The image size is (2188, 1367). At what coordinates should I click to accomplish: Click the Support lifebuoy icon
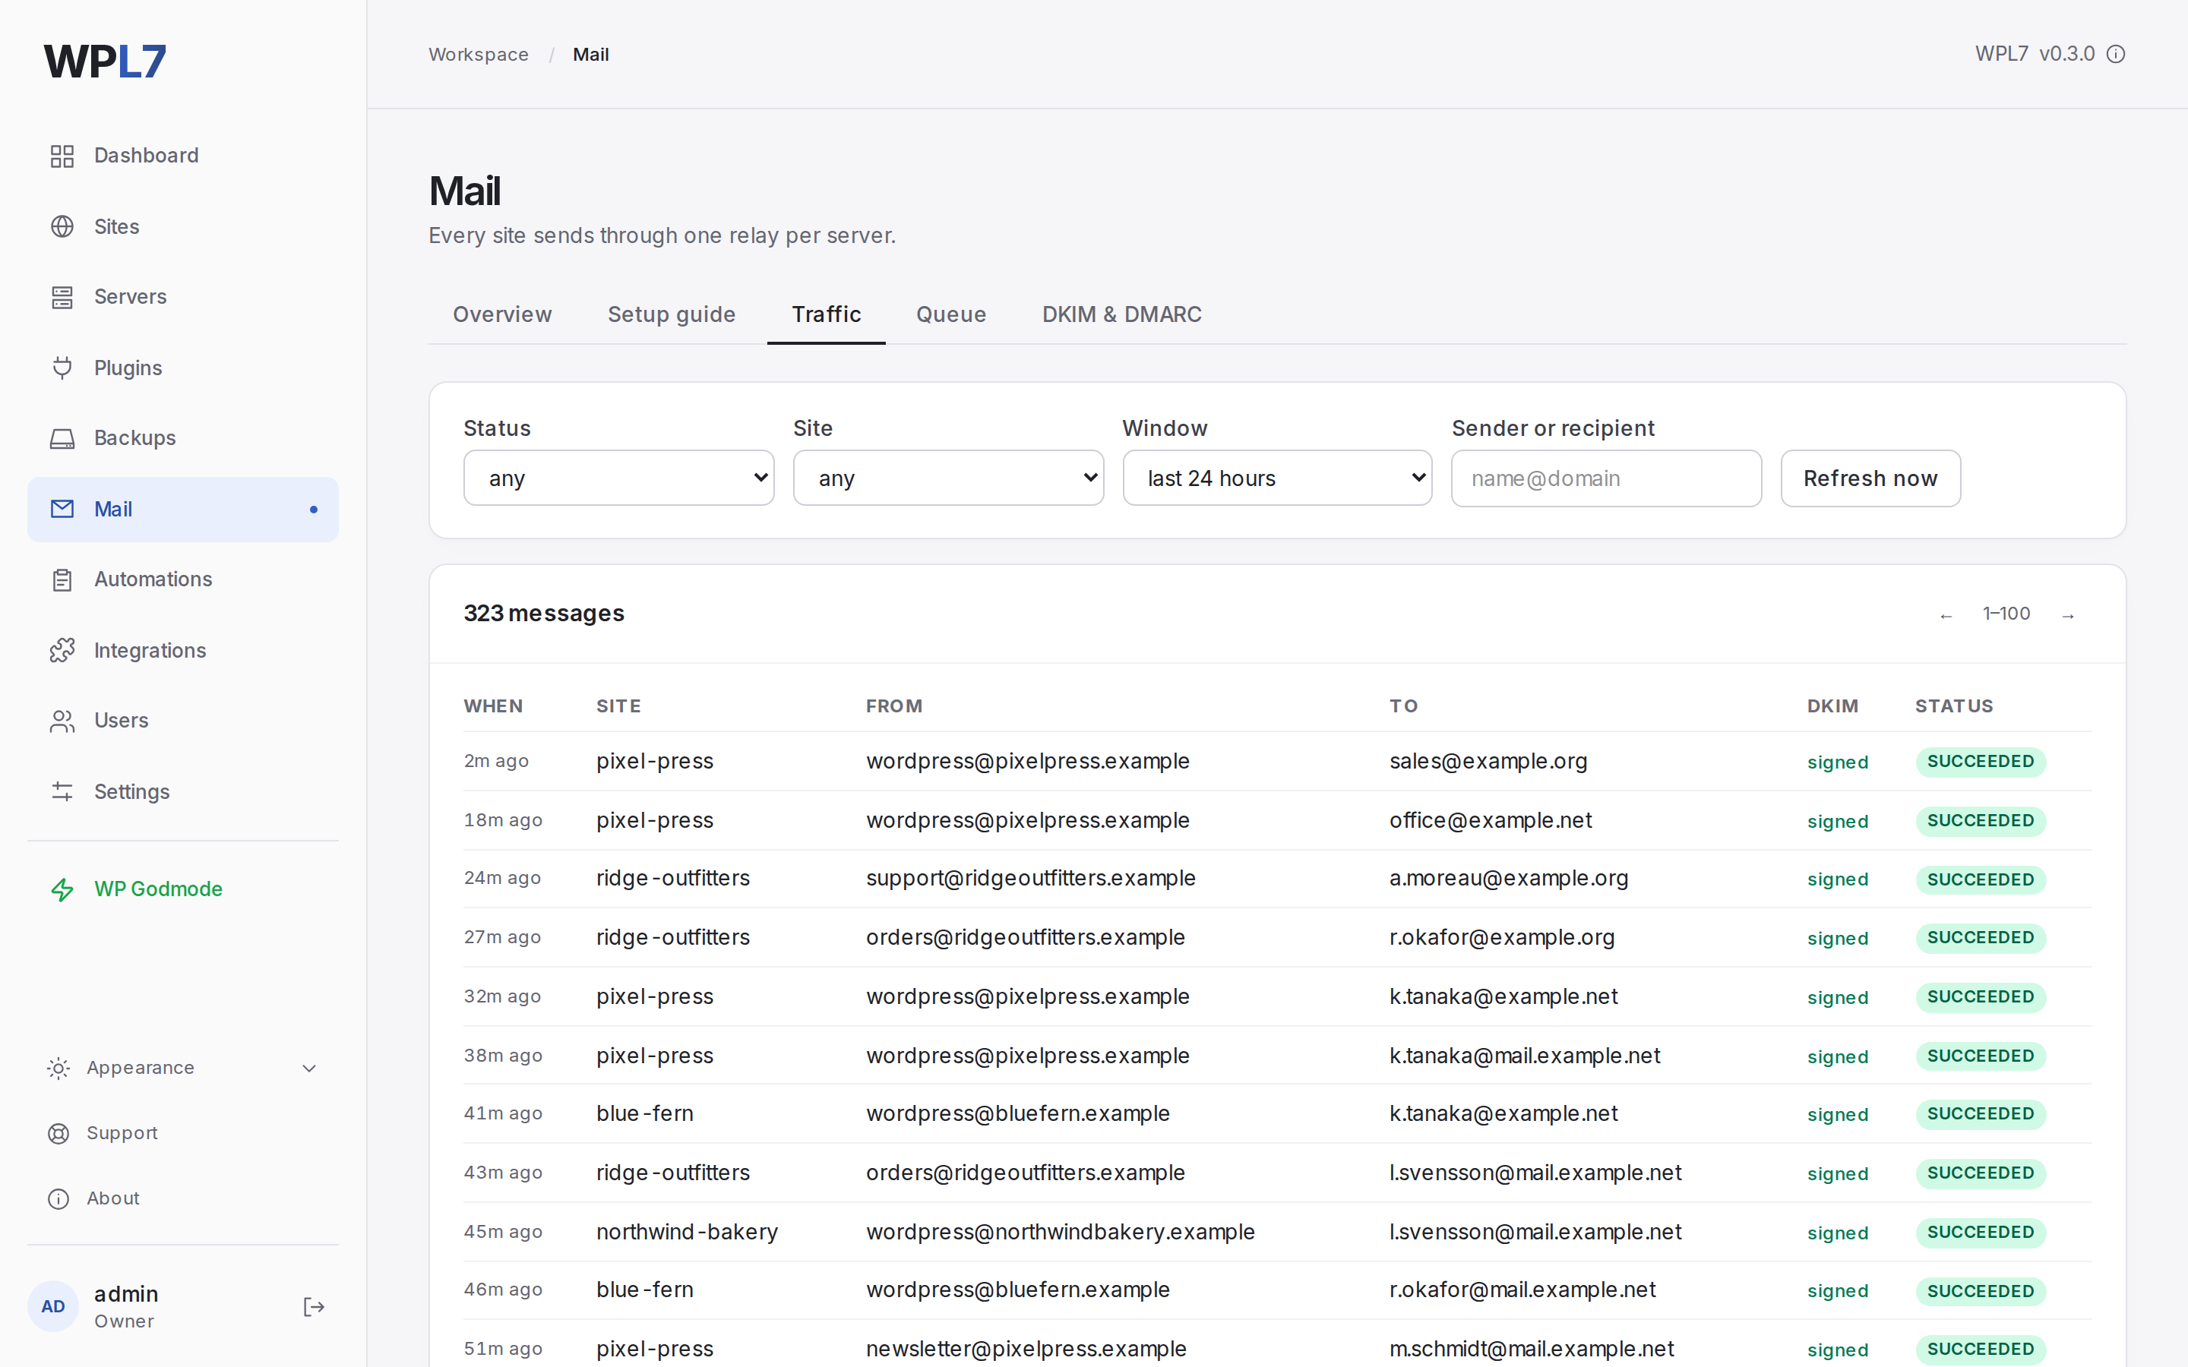pyautogui.click(x=58, y=1134)
